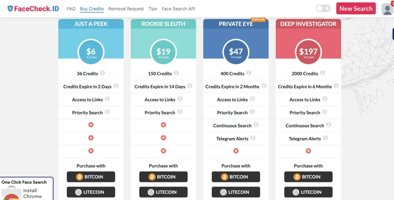Click info icon beside Credits Expire in 2 Months
This screenshot has width=394, height=200.
(x=264, y=86)
